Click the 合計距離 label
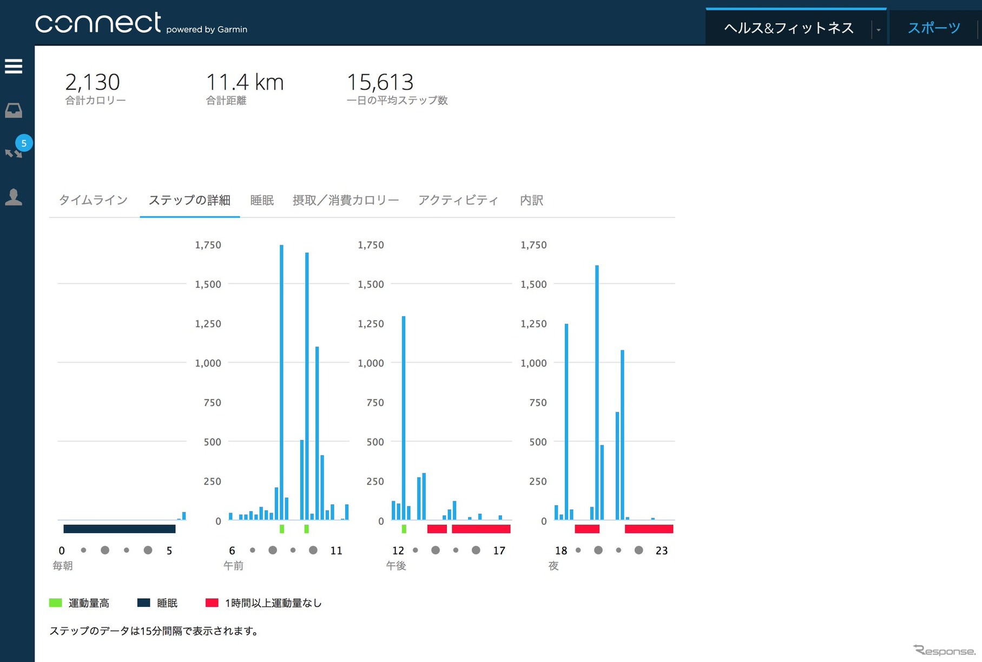982x662 pixels. click(x=226, y=100)
